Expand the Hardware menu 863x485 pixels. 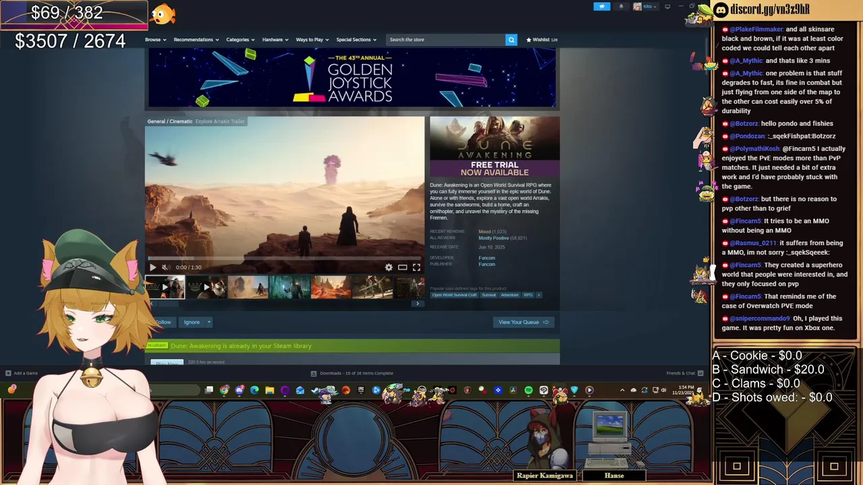(275, 40)
